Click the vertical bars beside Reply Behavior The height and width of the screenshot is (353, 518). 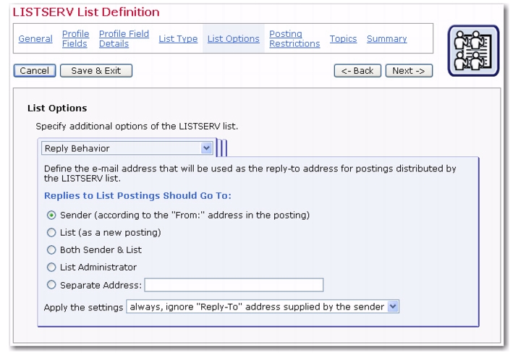pyautogui.click(x=221, y=148)
